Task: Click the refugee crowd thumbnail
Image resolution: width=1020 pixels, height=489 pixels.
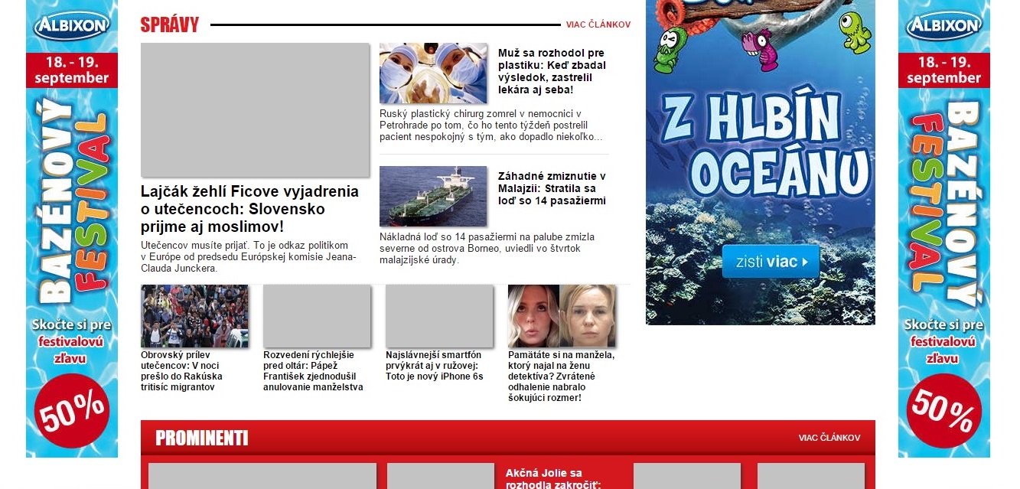Action: point(194,316)
